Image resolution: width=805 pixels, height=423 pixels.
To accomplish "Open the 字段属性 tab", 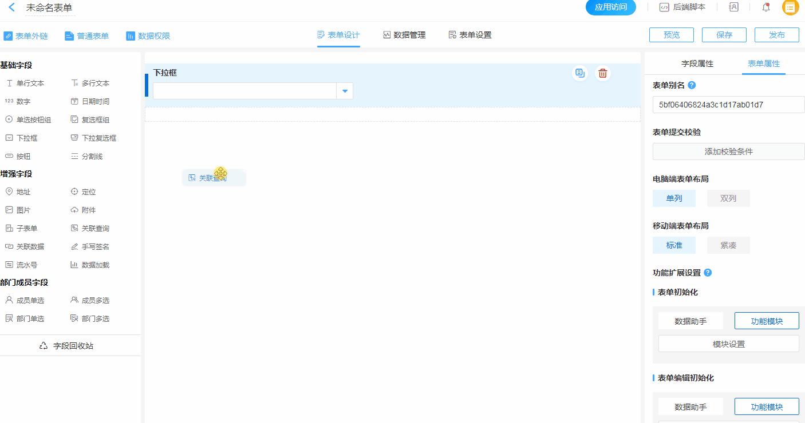I will 697,63.
